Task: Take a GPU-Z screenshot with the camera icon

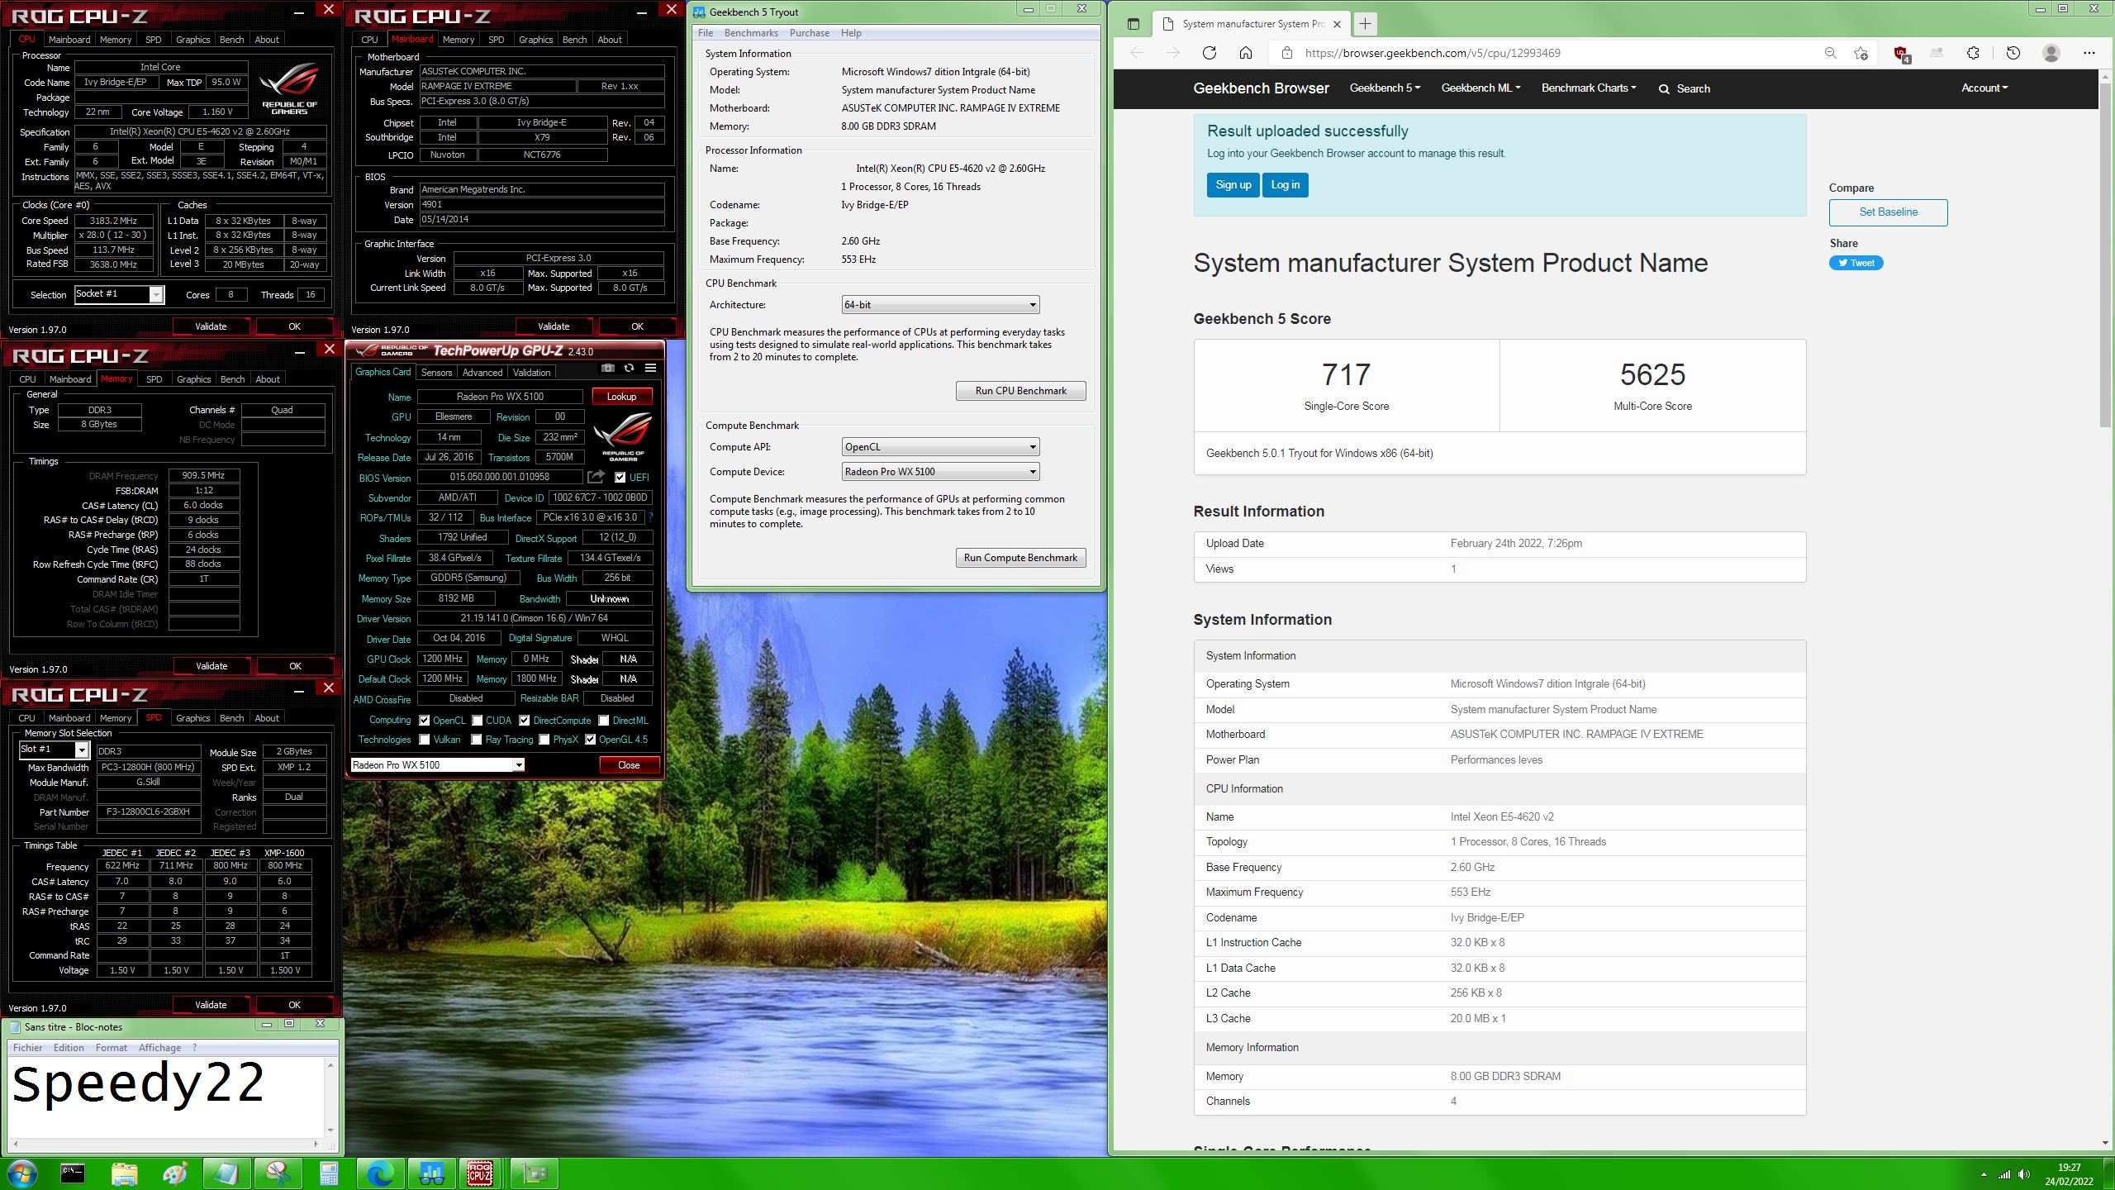Action: (608, 369)
